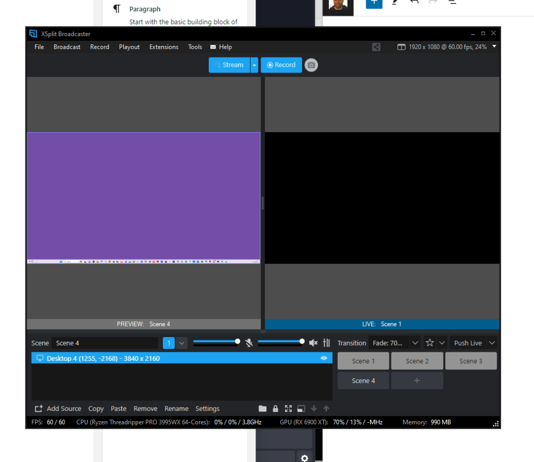
Task: Click the monitor icon of Desktop 4 source
Action: click(40, 358)
